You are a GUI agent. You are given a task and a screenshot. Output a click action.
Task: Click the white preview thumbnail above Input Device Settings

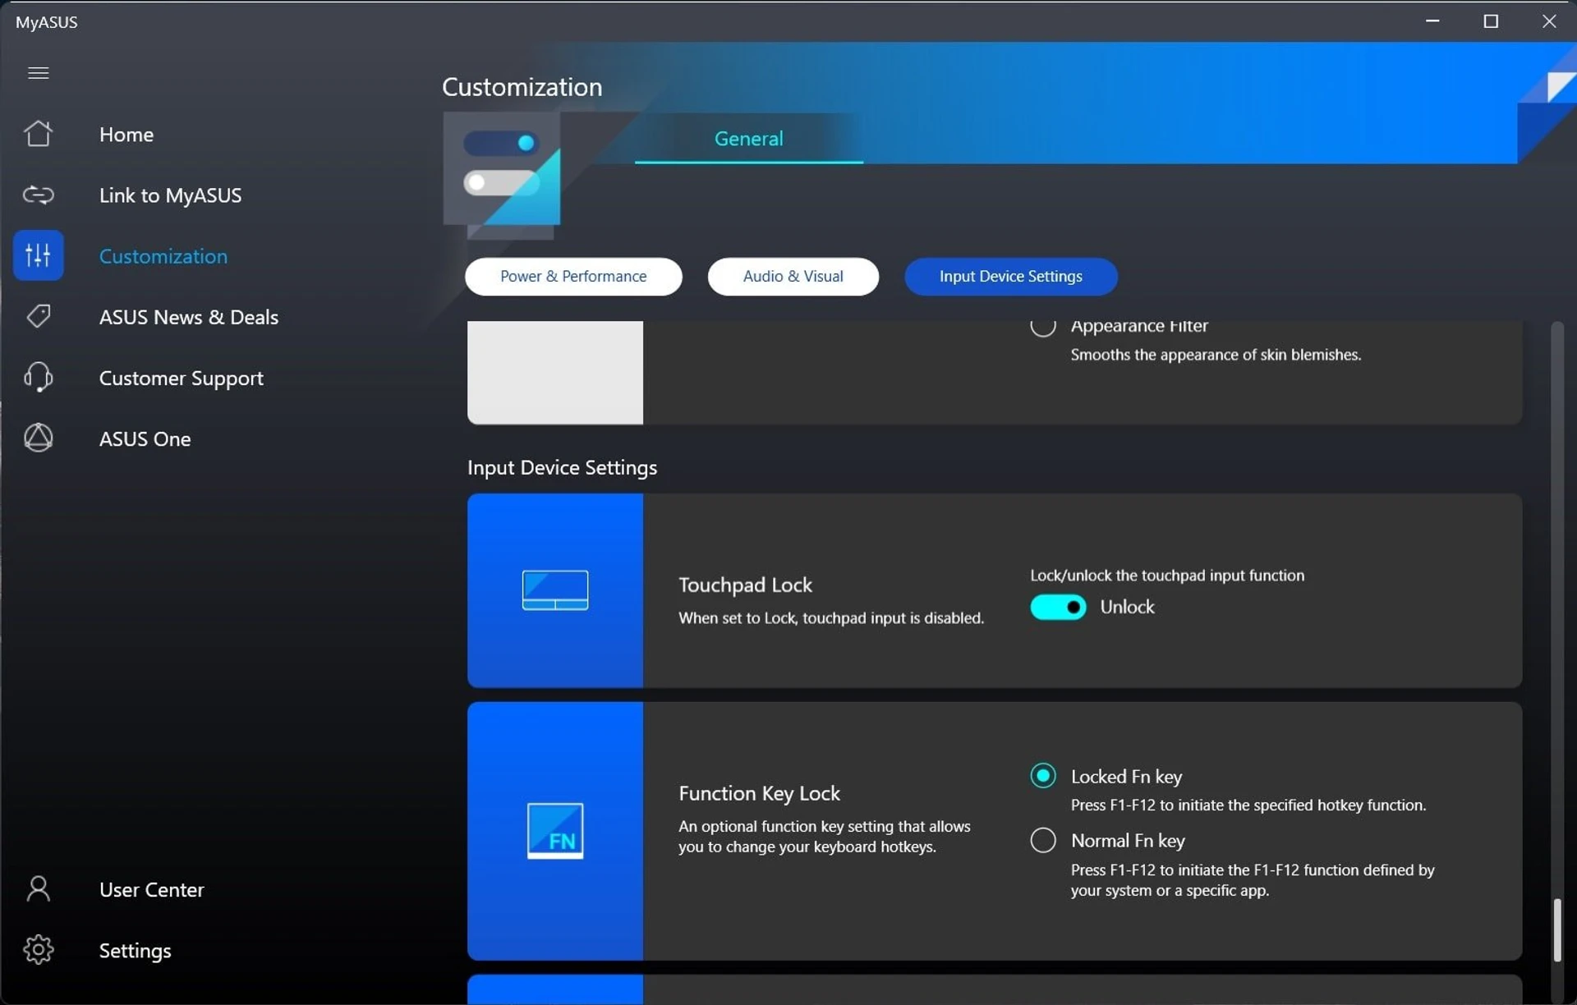[555, 372]
